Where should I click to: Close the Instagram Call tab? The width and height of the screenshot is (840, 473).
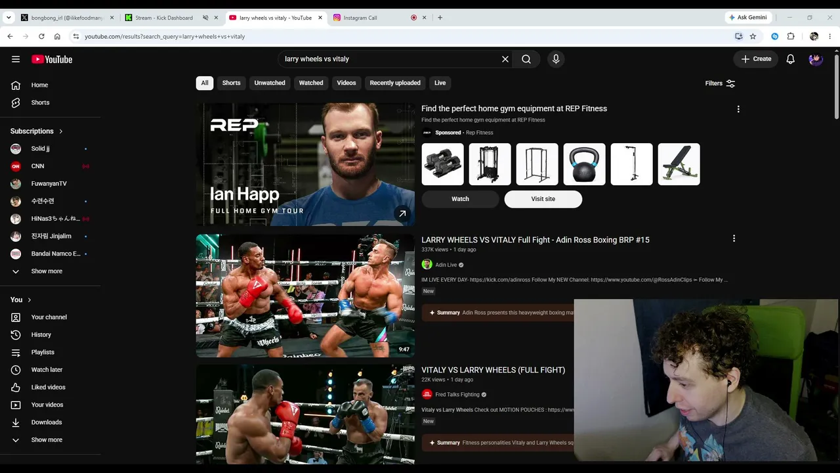[x=425, y=18]
